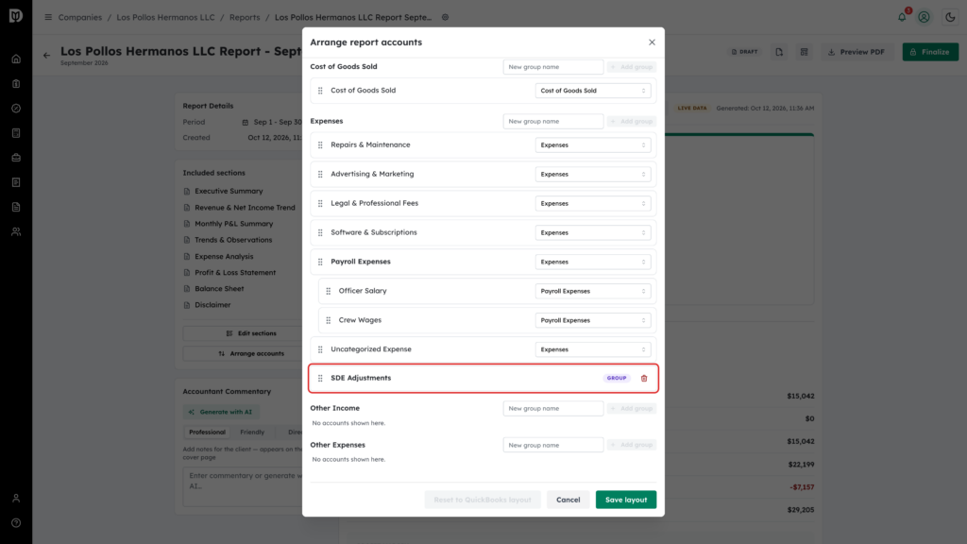This screenshot has height=544, width=967.
Task: Open Companies in the breadcrumb
Action: pos(80,17)
